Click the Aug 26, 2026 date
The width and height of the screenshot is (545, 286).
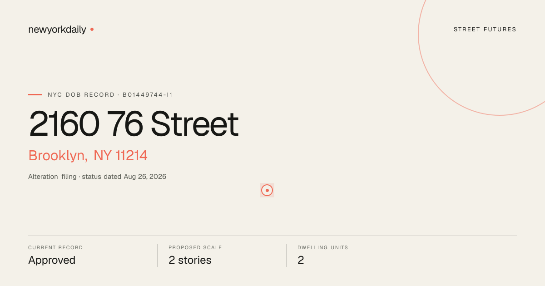click(x=145, y=177)
